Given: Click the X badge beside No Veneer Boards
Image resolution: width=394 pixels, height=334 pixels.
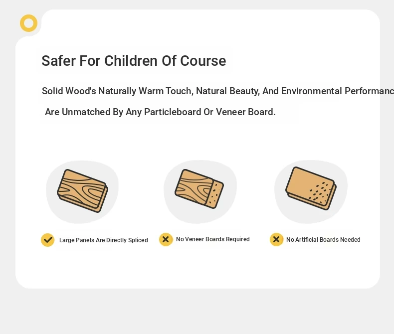Looking at the screenshot, I should click(166, 239).
